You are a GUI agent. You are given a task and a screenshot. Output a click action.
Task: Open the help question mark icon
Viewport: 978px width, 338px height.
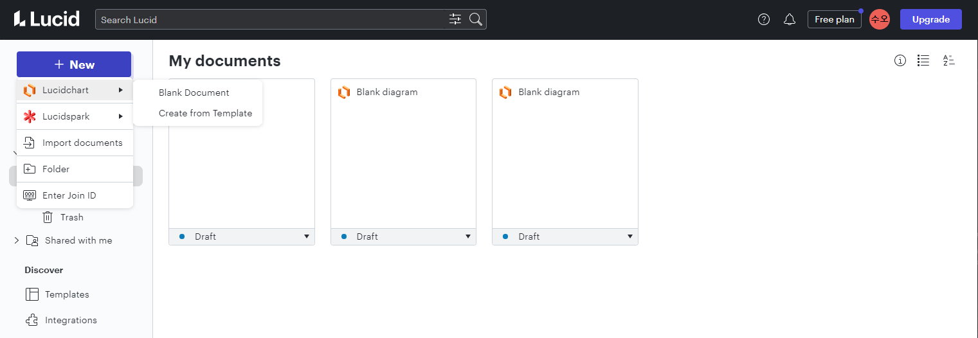tap(764, 19)
